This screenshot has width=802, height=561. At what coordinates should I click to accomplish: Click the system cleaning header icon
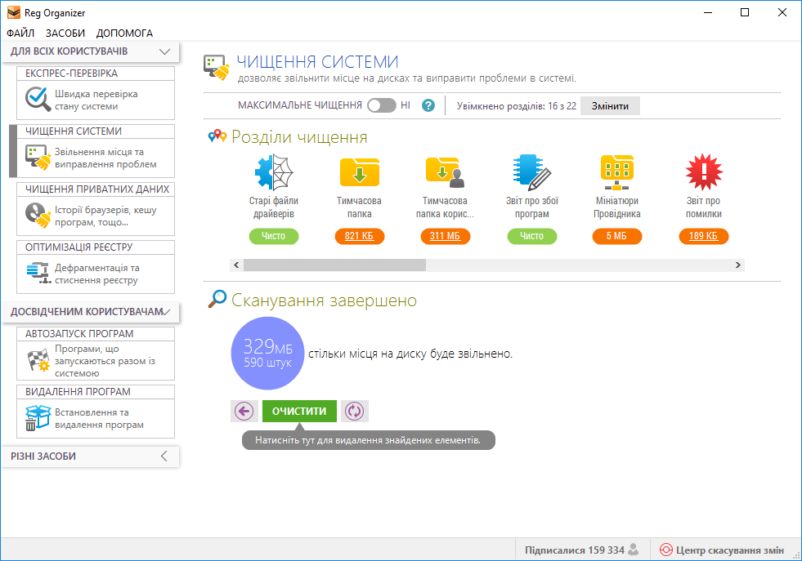tap(217, 68)
